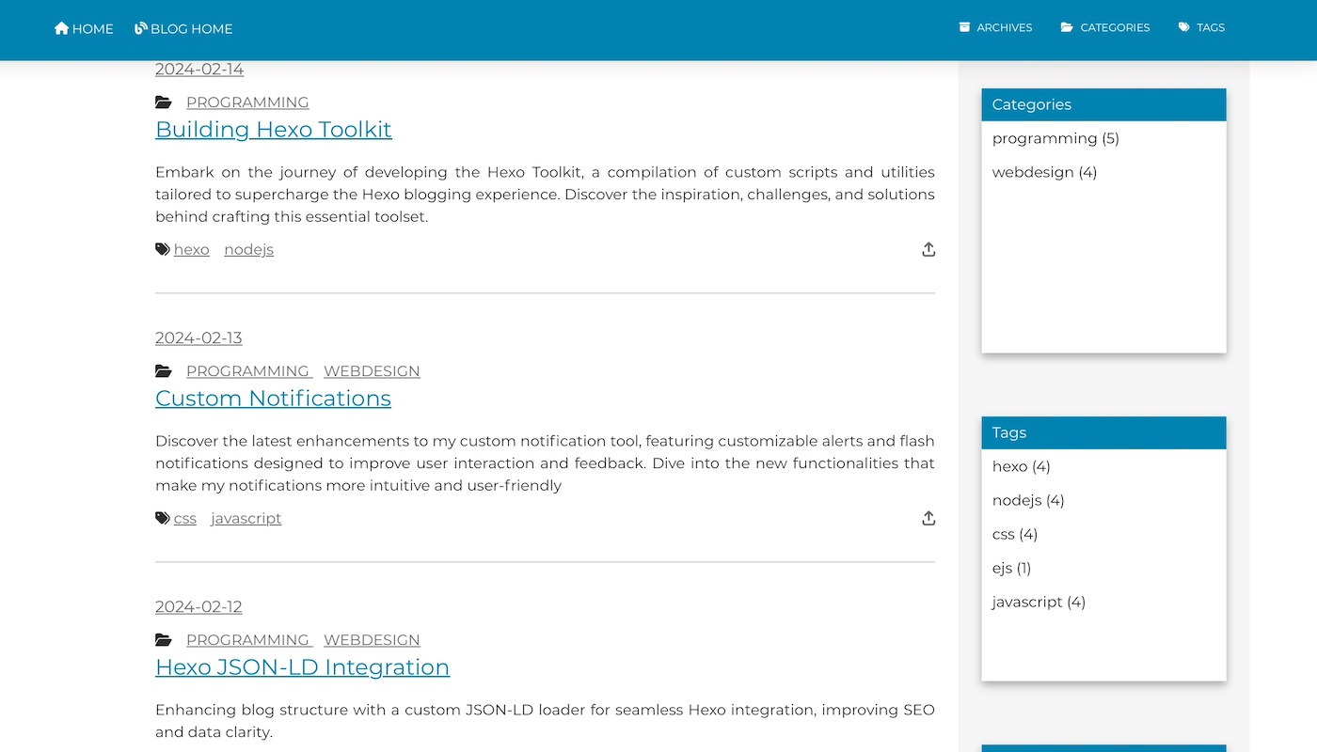Open the Building Hexo Toolkit article
This screenshot has height=752, width=1317.
point(273,130)
